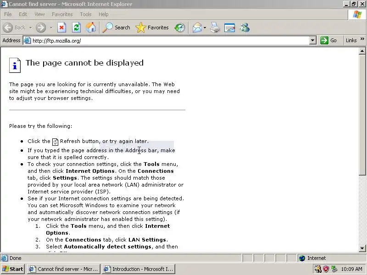Open the Forward history dropdown arrow

51,27
